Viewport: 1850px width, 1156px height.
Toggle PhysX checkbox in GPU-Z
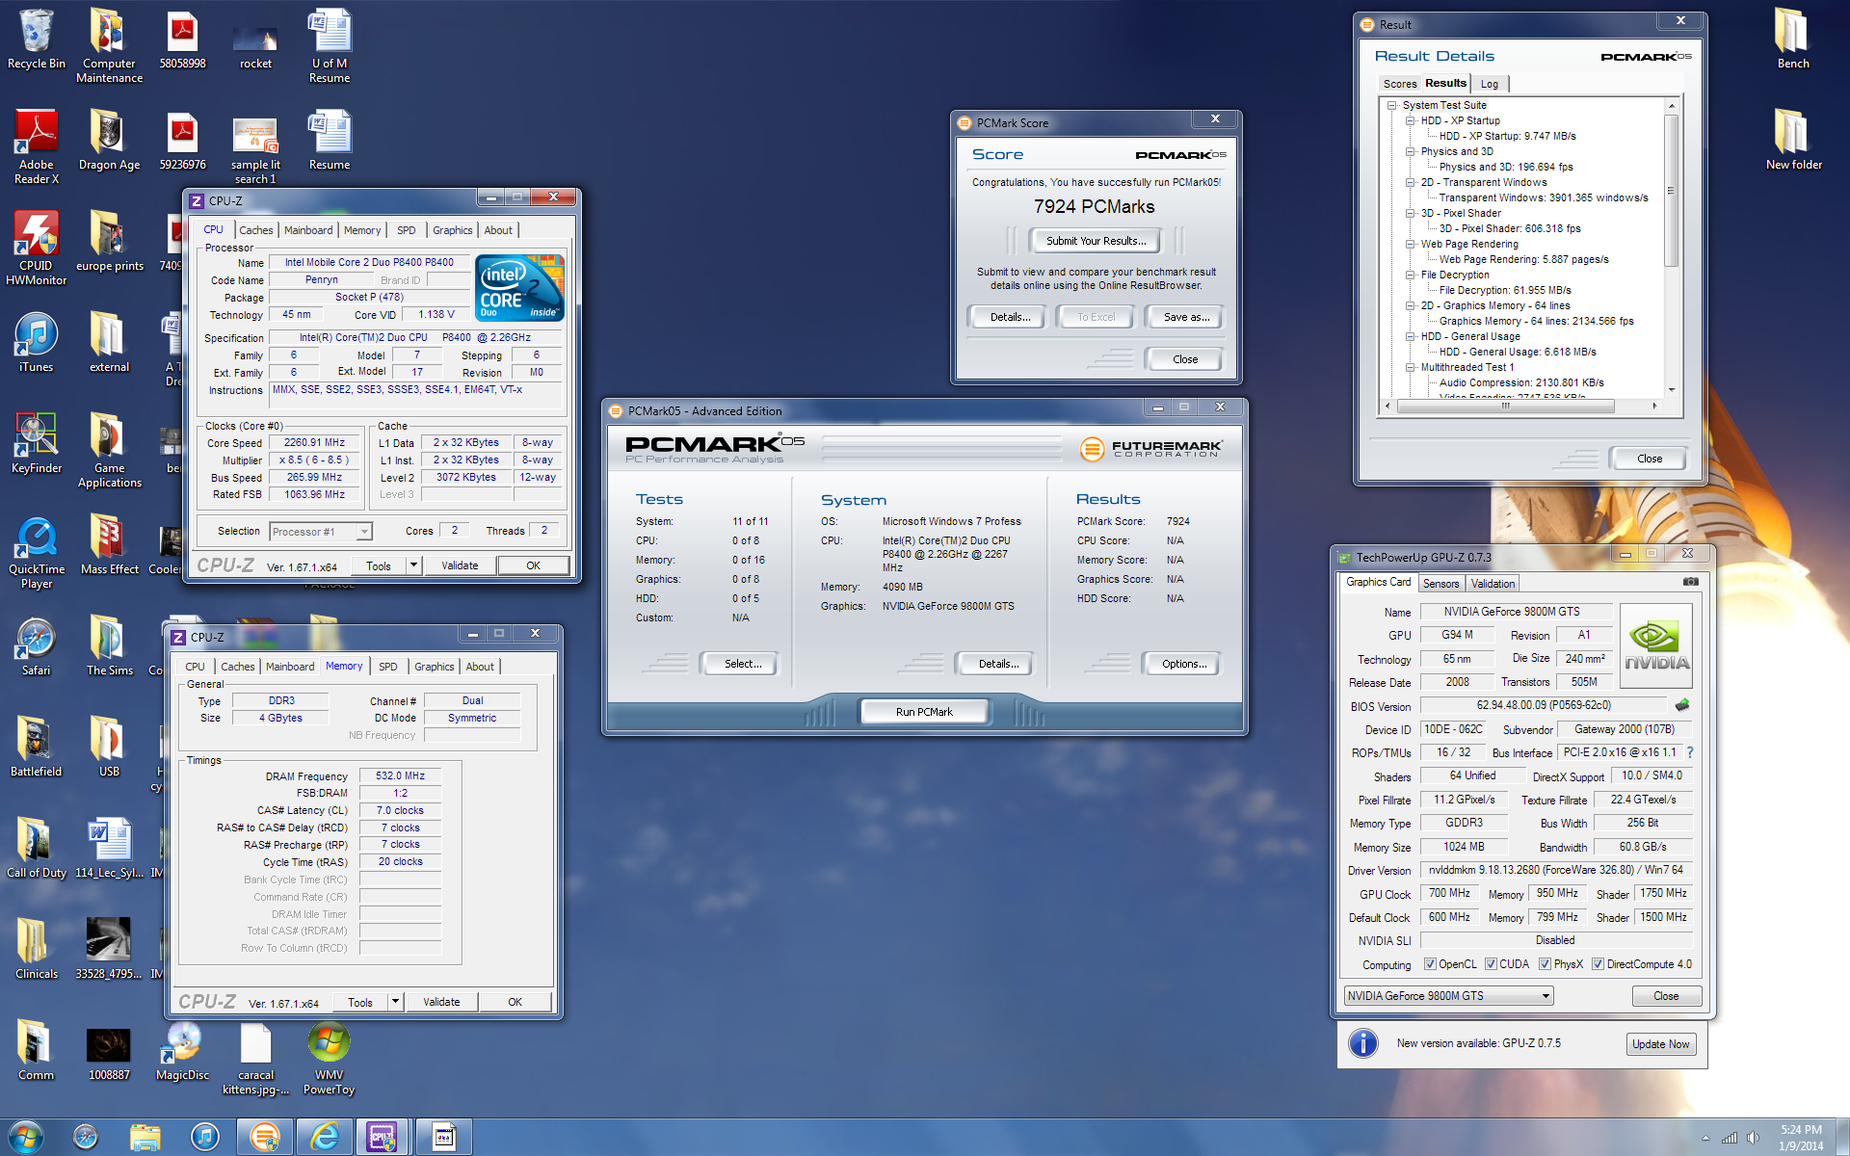tap(1545, 964)
